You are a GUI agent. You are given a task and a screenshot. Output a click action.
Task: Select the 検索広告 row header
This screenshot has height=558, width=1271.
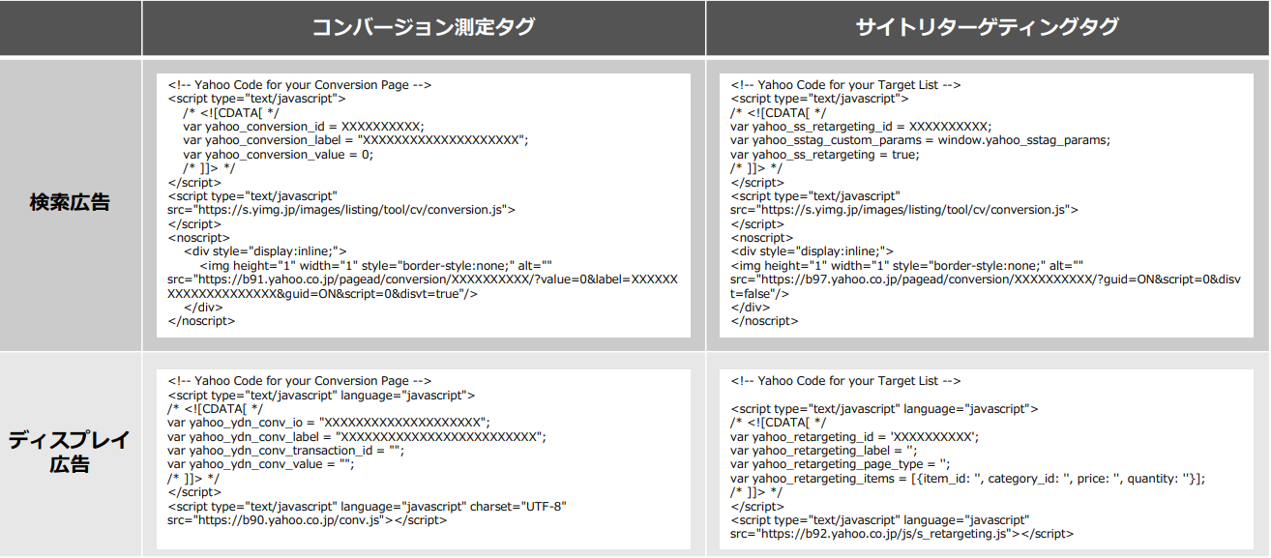(71, 203)
